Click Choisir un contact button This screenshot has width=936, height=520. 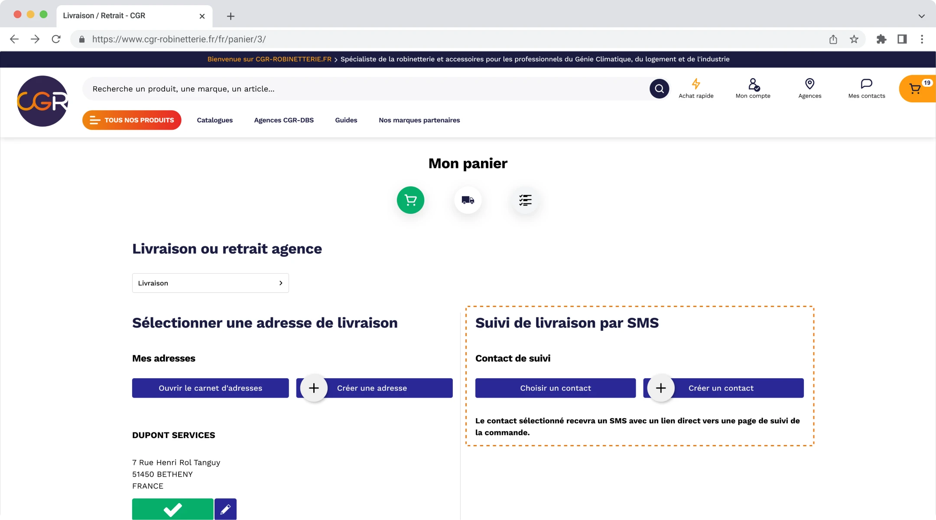(x=556, y=388)
